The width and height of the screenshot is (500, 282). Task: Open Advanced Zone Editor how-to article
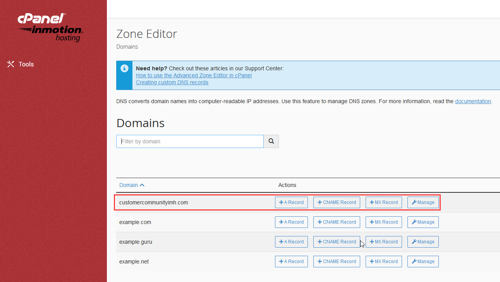click(x=194, y=75)
